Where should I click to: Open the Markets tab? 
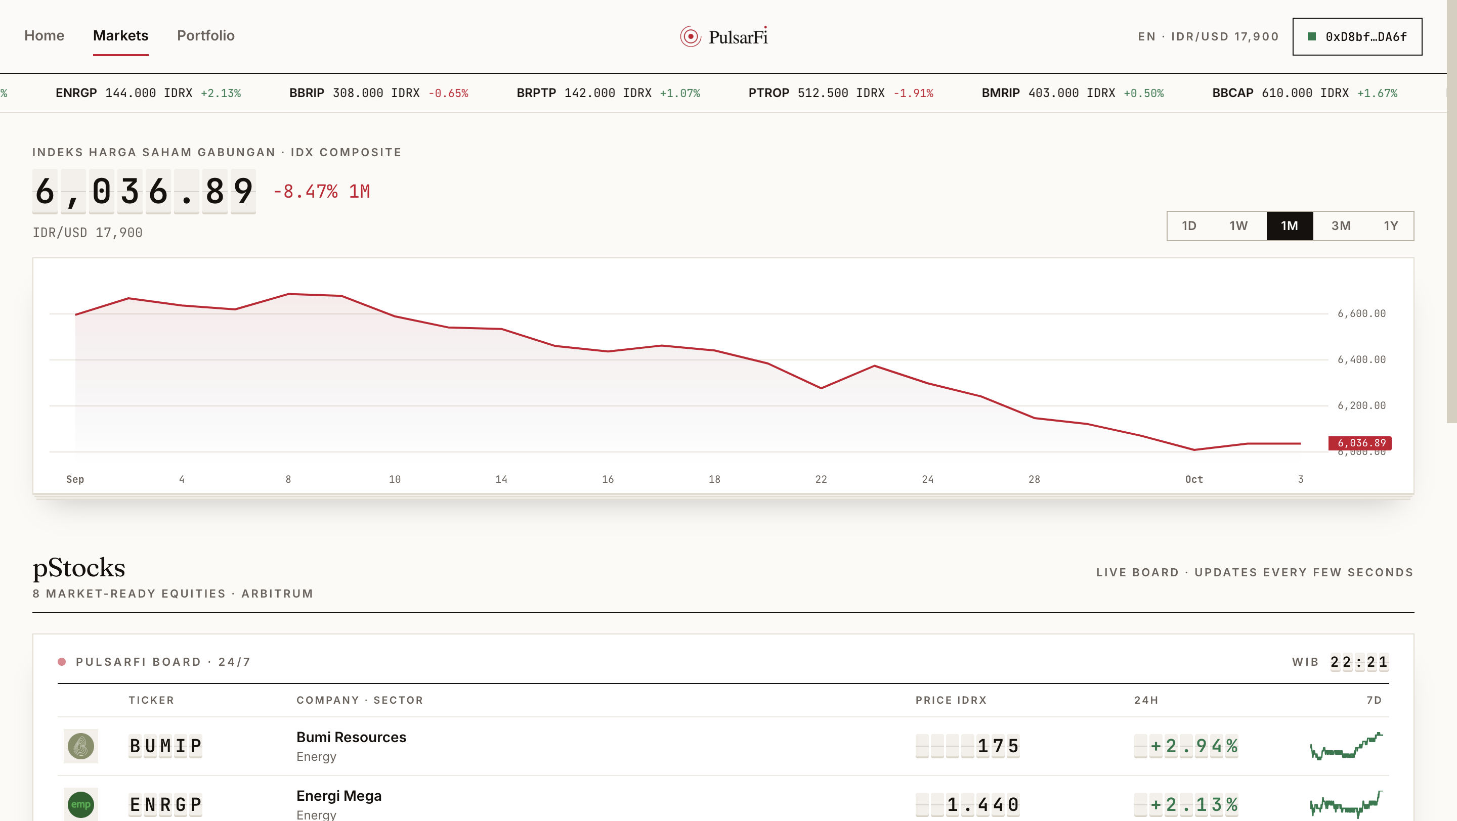[x=120, y=35]
